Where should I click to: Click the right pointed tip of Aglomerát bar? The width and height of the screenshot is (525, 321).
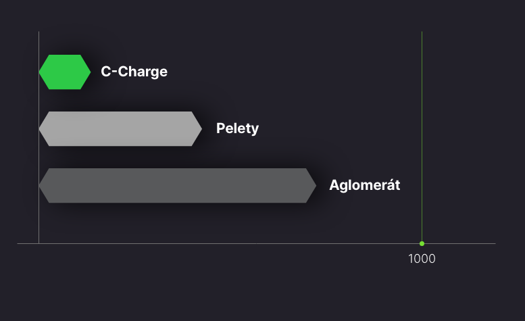[x=314, y=185]
